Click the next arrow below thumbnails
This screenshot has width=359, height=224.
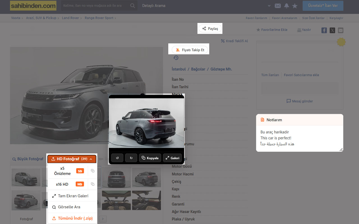(x=103, y=219)
